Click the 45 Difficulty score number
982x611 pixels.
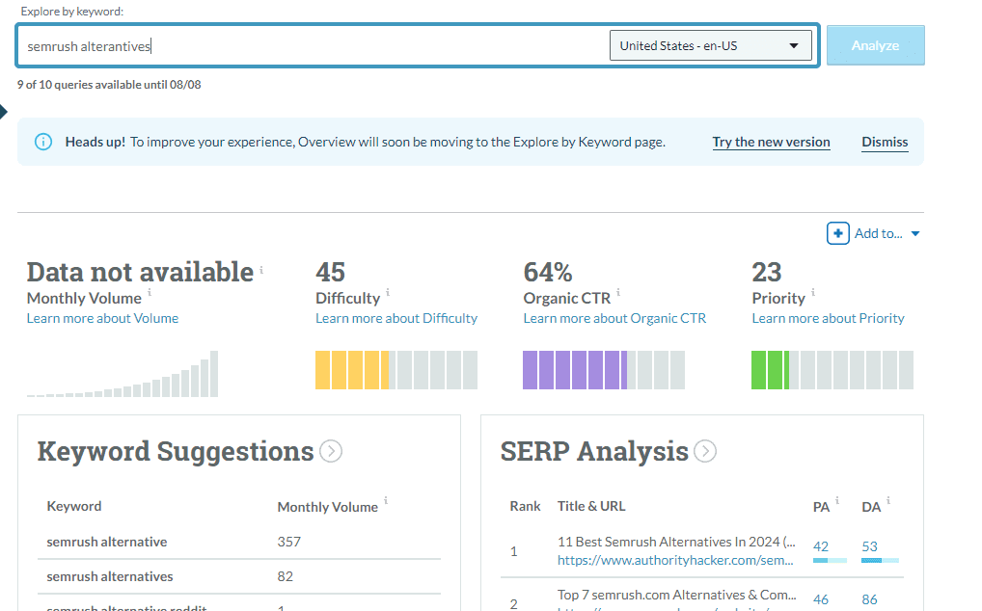pos(330,272)
